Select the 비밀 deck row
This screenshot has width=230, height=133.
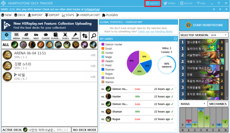50,77
